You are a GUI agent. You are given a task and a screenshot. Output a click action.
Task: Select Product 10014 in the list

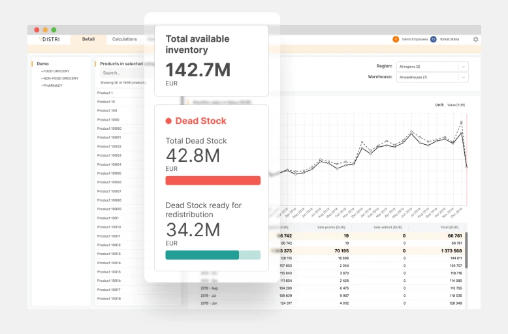[x=109, y=263]
